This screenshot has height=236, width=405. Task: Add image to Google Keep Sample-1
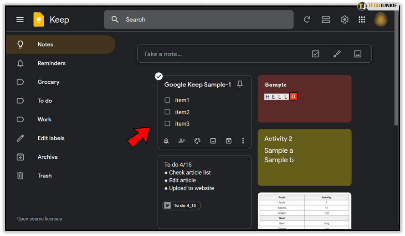click(213, 141)
